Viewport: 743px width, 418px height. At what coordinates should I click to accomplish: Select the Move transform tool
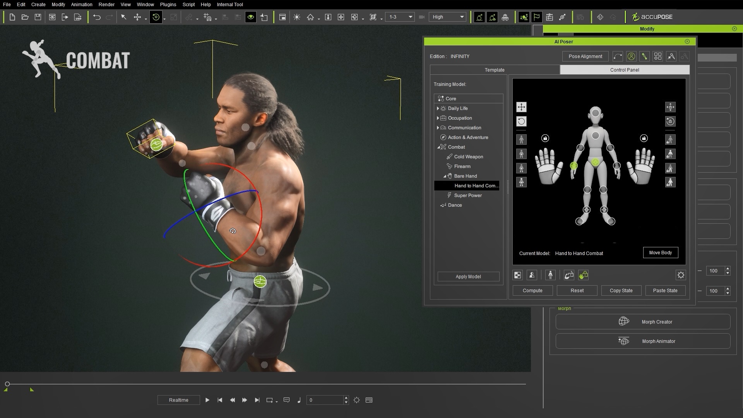coord(137,17)
